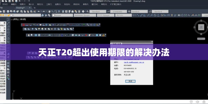This screenshot has height=104, width=208.
Task: Open the QuickCalc calculator icon
Action: [x=79, y=11]
